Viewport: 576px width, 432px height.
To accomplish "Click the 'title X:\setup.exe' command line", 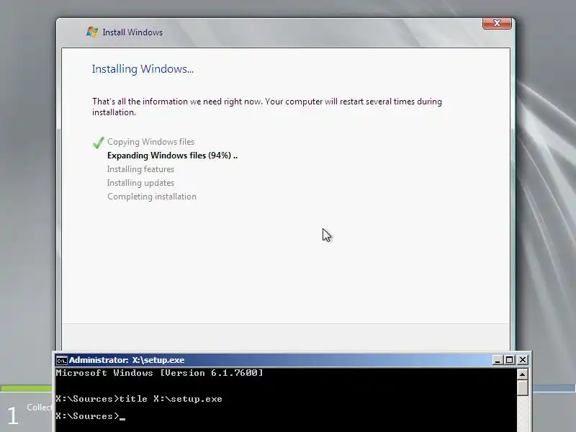I will click(x=139, y=399).
